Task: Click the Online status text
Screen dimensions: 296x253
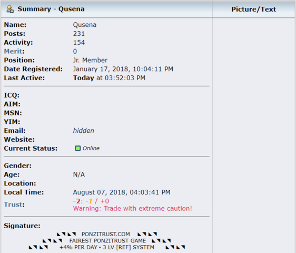Action: [91, 148]
